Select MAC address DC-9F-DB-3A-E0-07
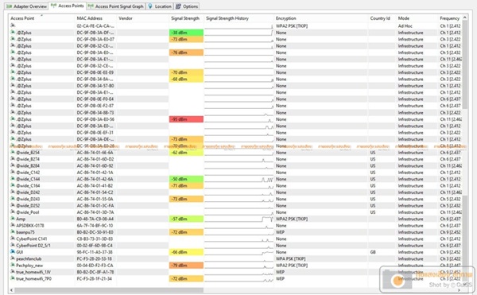Viewport: 477px width, 295px height. (x=95, y=39)
